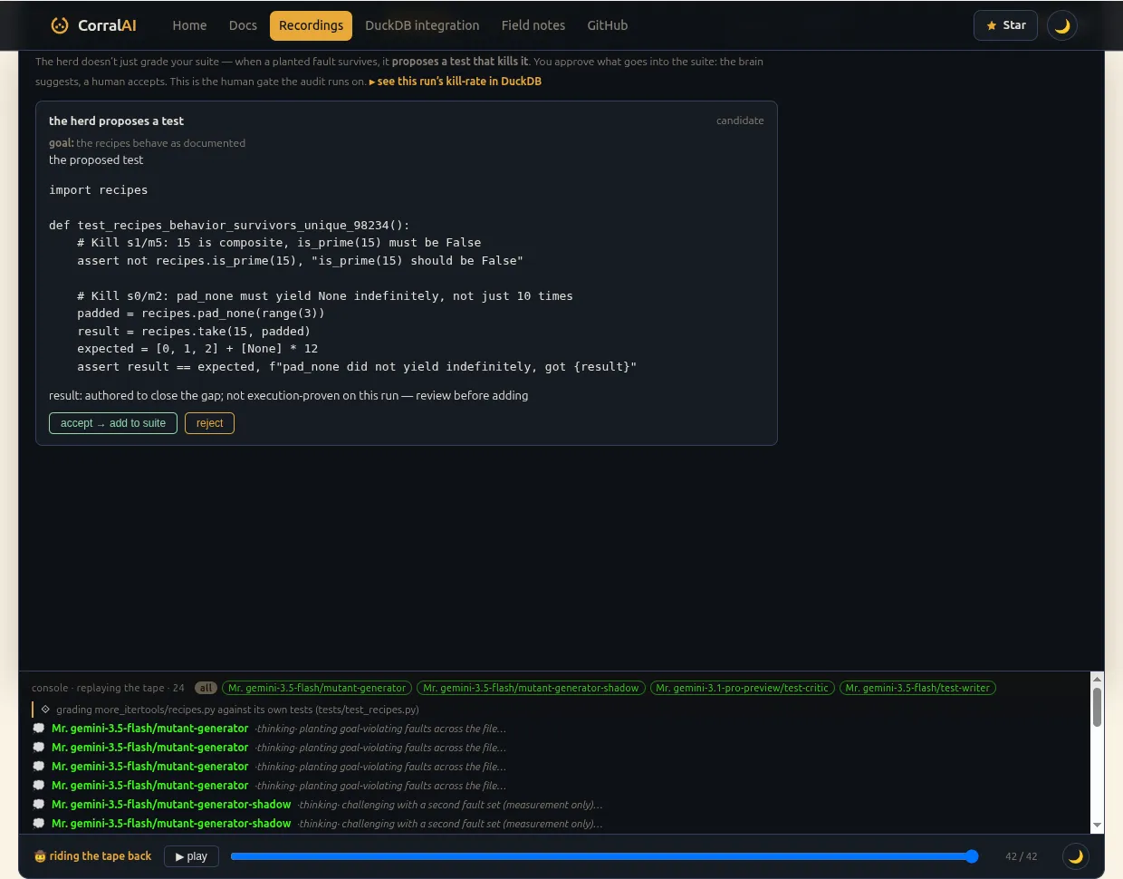Screen dimensions: 1123x879
Task: Select 'import recipes' code line
Action: (98, 190)
